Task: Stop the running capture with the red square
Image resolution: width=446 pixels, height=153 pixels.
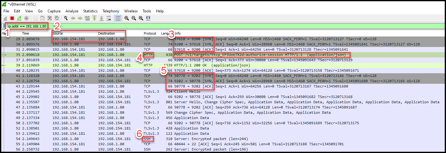Action: click(x=12, y=18)
